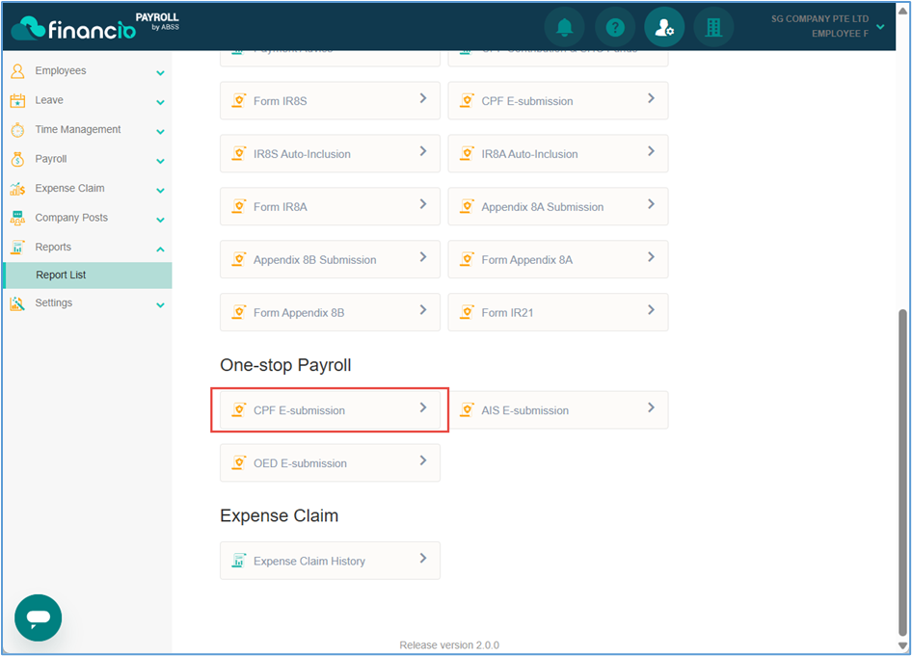Open AIS E-submission under One-stop Payroll
The width and height of the screenshot is (912, 656).
[558, 409]
